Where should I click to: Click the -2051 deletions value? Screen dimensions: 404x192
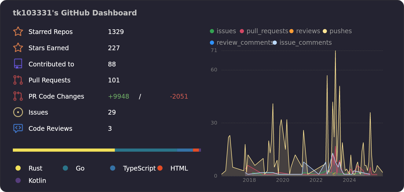tap(179, 96)
